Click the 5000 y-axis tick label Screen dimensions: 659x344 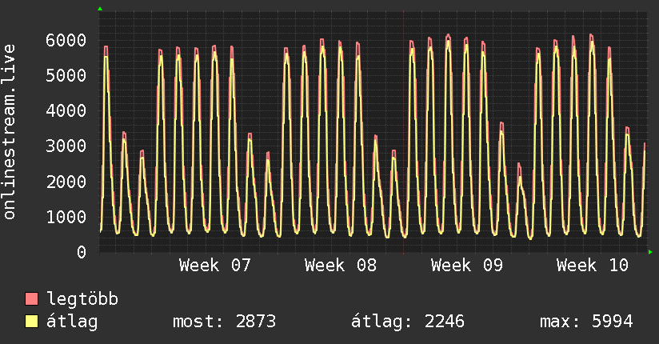(66, 75)
